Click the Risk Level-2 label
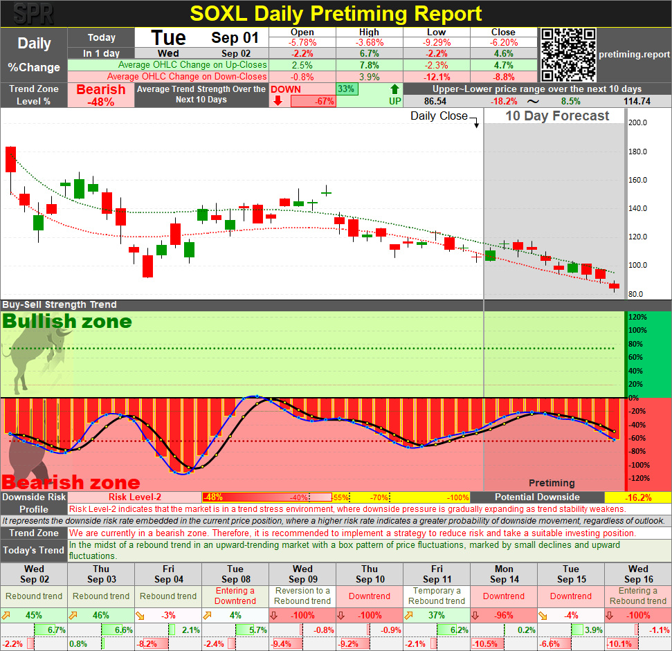 (134, 497)
